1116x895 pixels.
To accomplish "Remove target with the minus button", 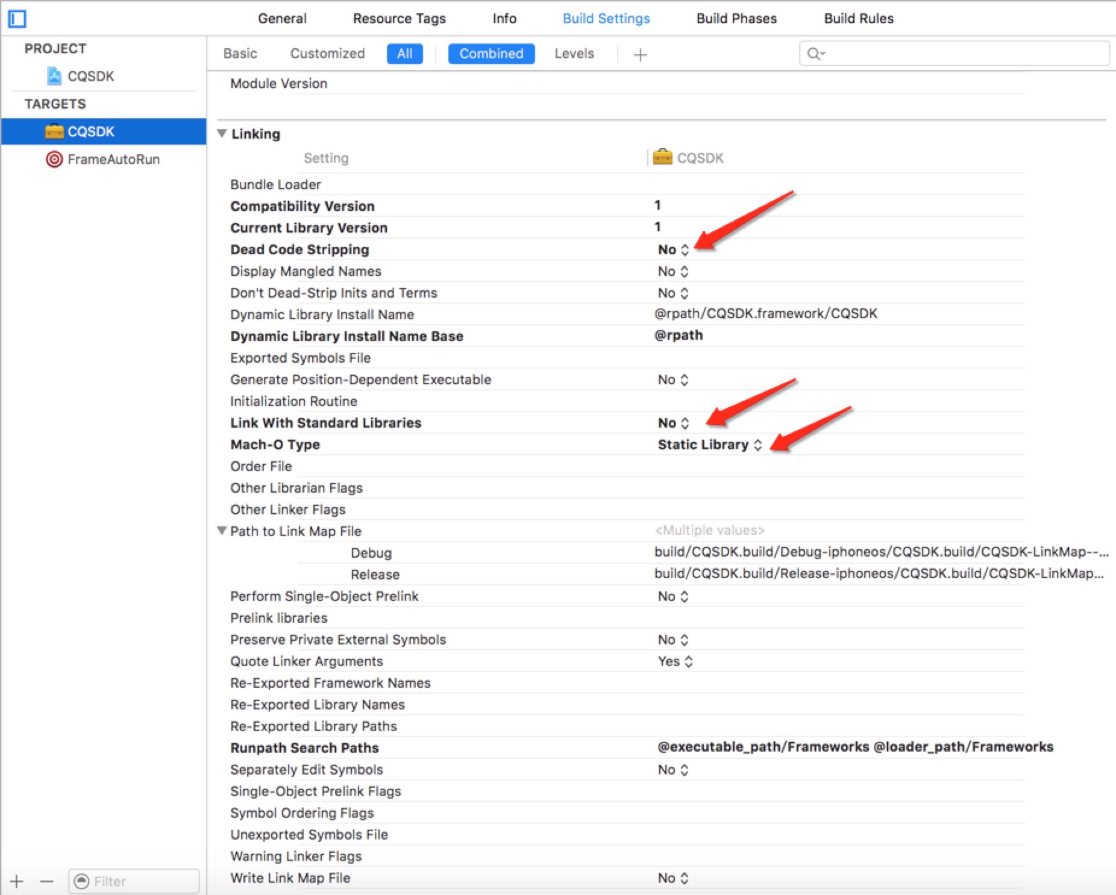I will pos(47,881).
